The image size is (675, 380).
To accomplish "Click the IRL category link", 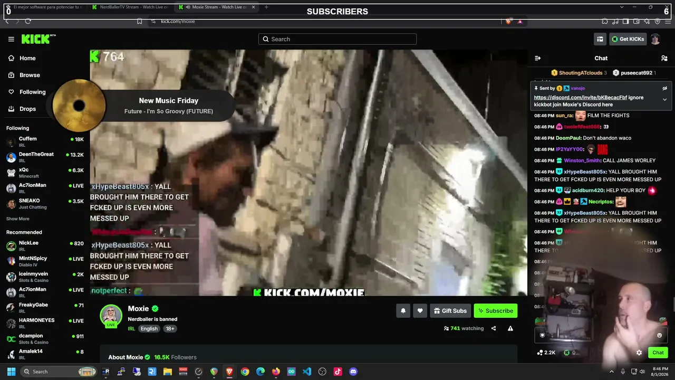I will tap(131, 328).
